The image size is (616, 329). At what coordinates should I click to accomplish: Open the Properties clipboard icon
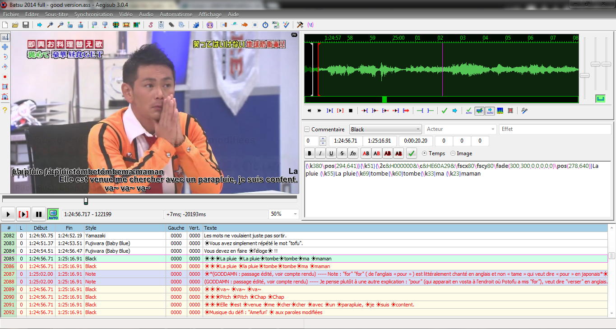[161, 24]
